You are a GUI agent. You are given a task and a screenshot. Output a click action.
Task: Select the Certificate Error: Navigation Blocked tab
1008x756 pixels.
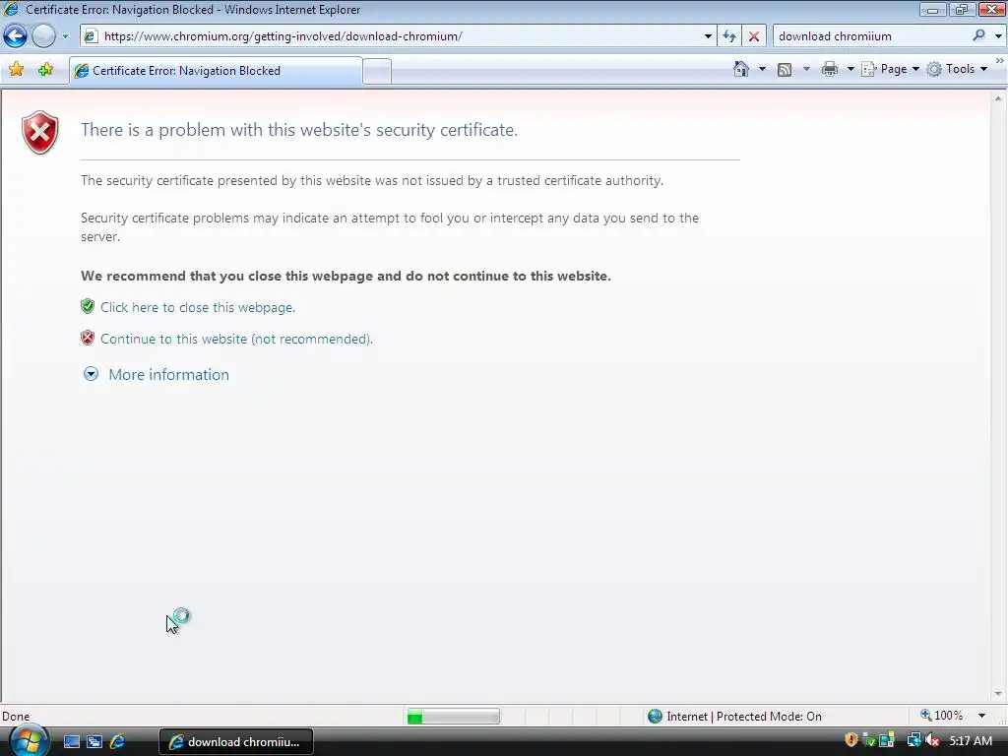[216, 71]
